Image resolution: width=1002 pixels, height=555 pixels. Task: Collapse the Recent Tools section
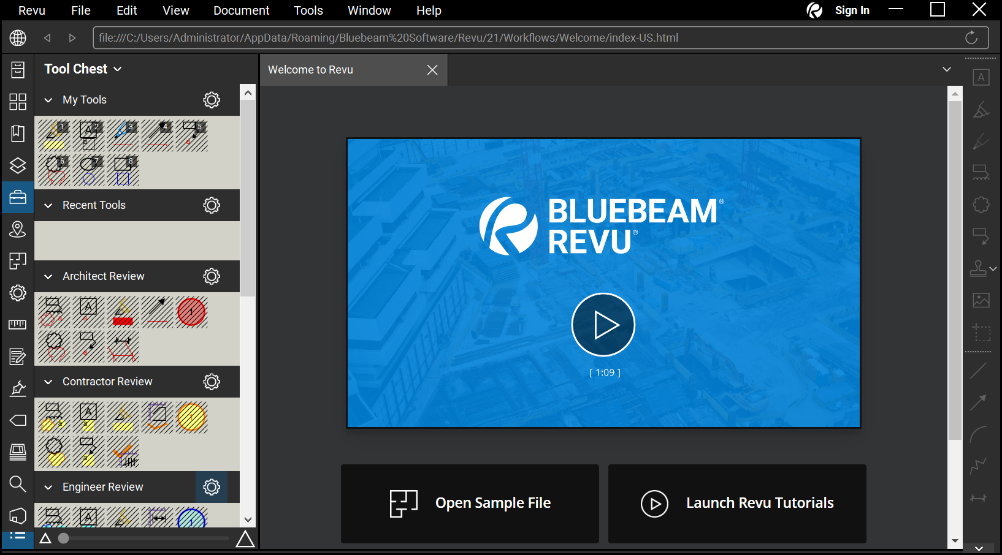pos(48,205)
